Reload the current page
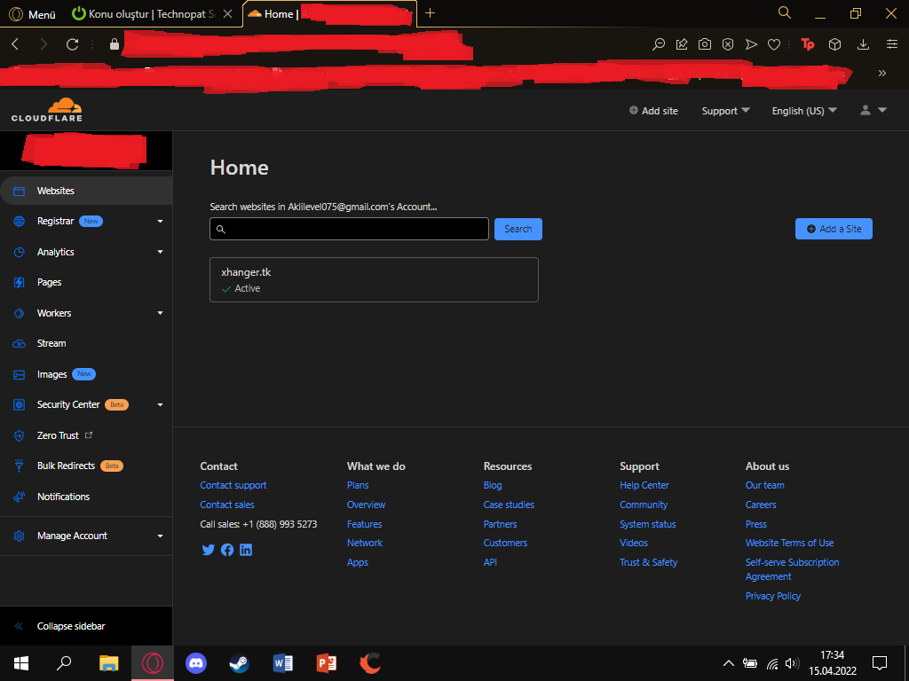 click(72, 44)
